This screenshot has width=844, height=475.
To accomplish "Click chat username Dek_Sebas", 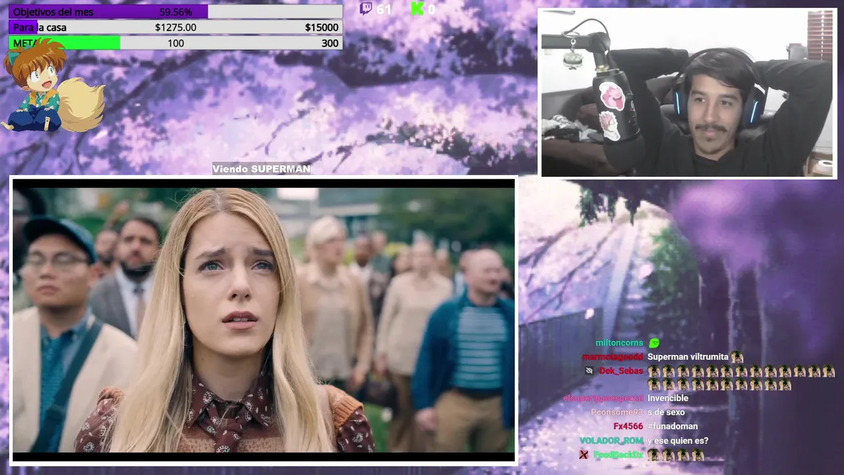I will pyautogui.click(x=620, y=371).
